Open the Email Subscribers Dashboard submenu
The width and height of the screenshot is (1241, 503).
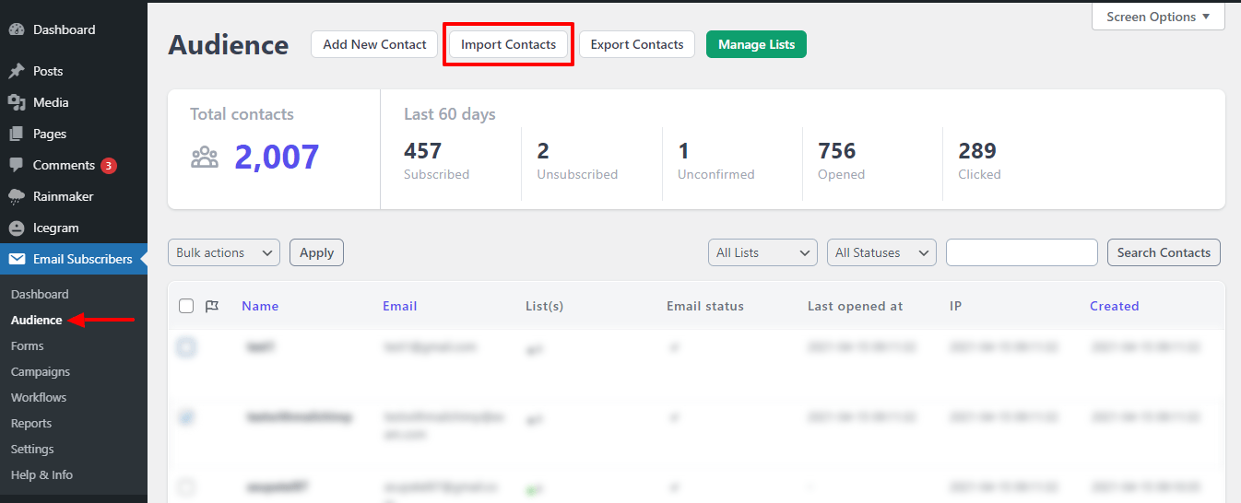(40, 294)
